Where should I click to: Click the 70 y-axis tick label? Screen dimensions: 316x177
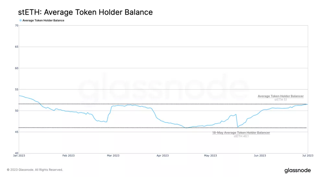click(x=17, y=26)
